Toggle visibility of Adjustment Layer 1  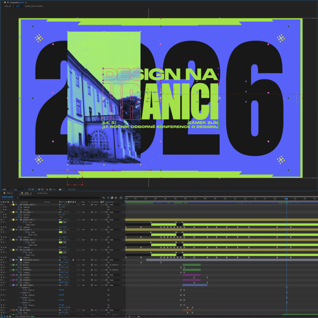2,260
